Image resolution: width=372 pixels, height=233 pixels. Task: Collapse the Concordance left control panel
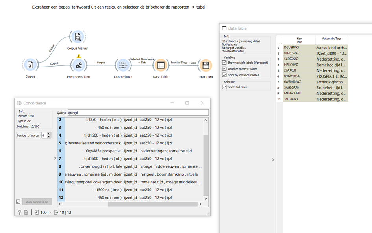point(55,158)
